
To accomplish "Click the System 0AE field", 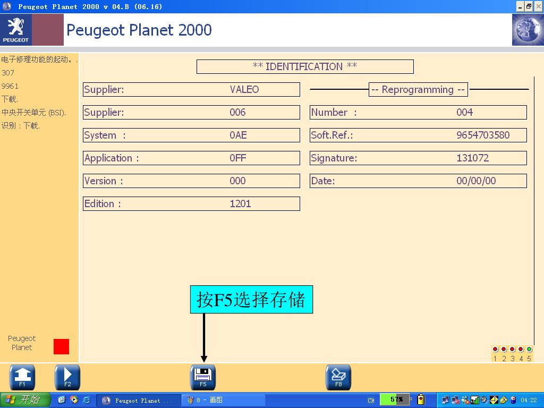I will (x=191, y=135).
